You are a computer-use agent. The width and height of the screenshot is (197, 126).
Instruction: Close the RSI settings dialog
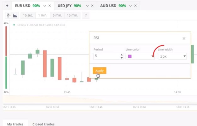(x=184, y=39)
